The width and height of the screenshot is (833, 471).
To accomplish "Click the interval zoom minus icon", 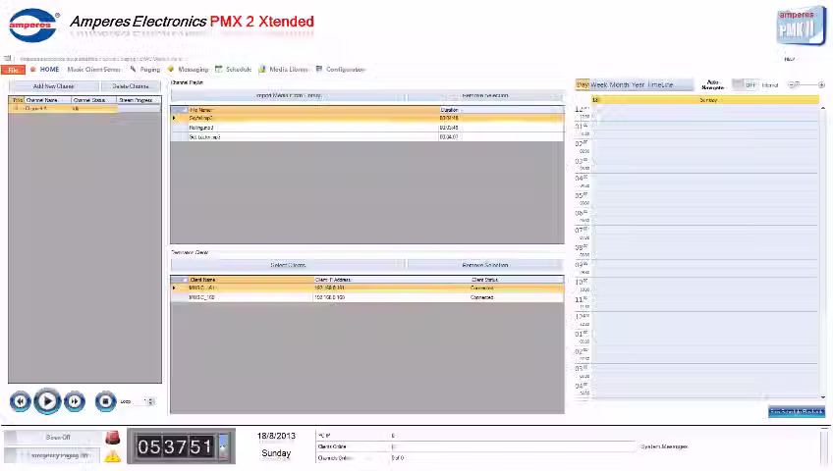I will click(x=792, y=84).
